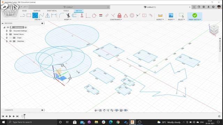Toggle visibility of Origin folder

point(10,38)
